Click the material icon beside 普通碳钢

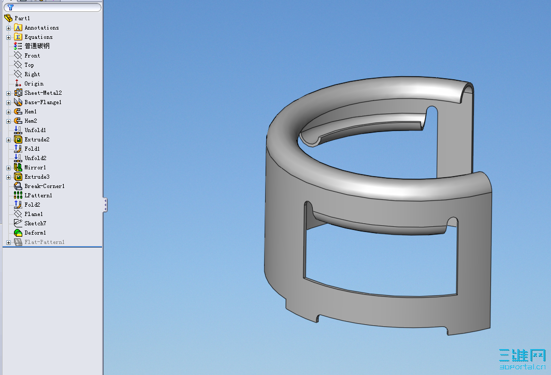tap(18, 46)
